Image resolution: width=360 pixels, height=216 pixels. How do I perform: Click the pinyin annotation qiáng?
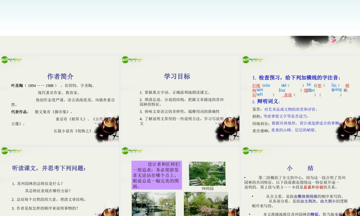(x=337, y=90)
